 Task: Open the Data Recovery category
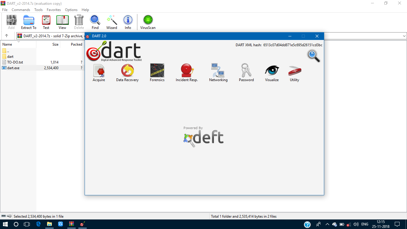[127, 73]
